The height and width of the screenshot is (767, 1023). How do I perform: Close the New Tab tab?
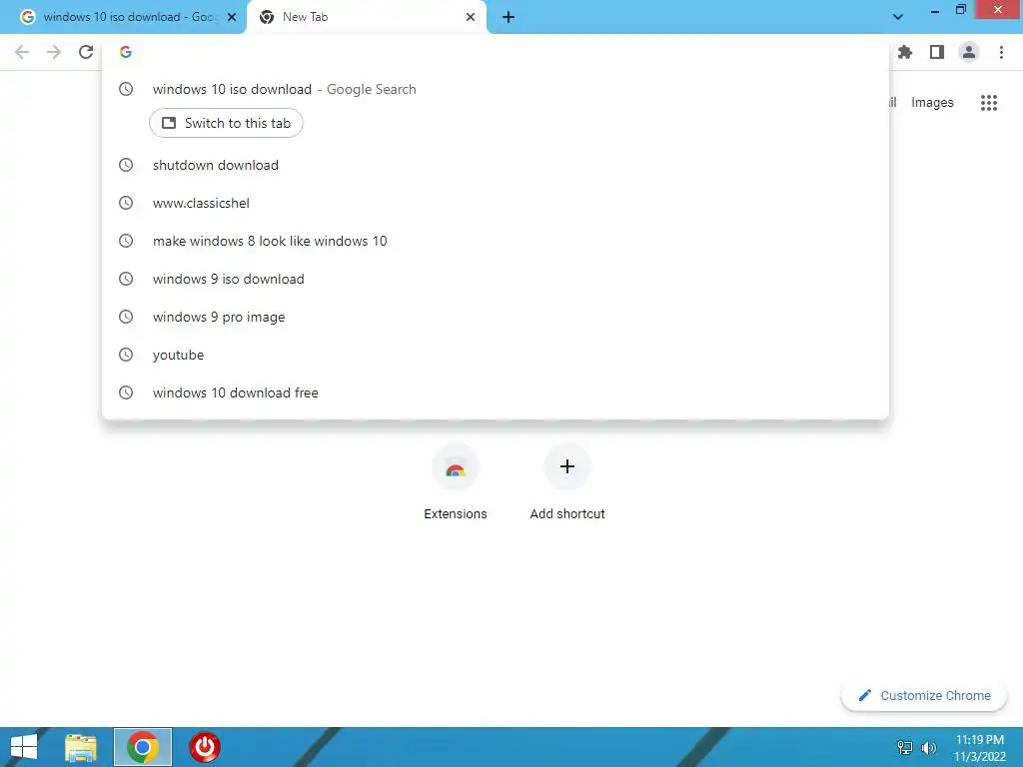tap(471, 17)
